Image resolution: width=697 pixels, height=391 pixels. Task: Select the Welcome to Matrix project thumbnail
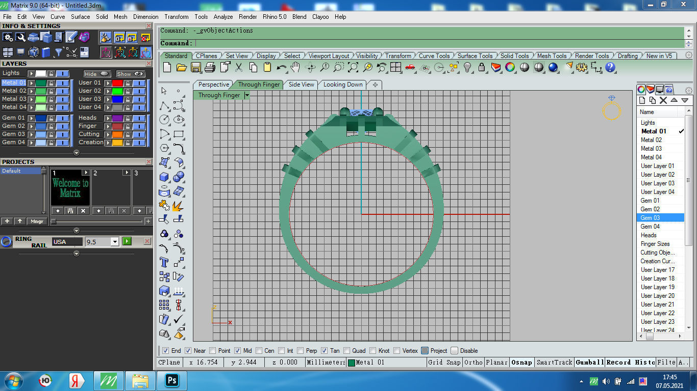(x=70, y=188)
